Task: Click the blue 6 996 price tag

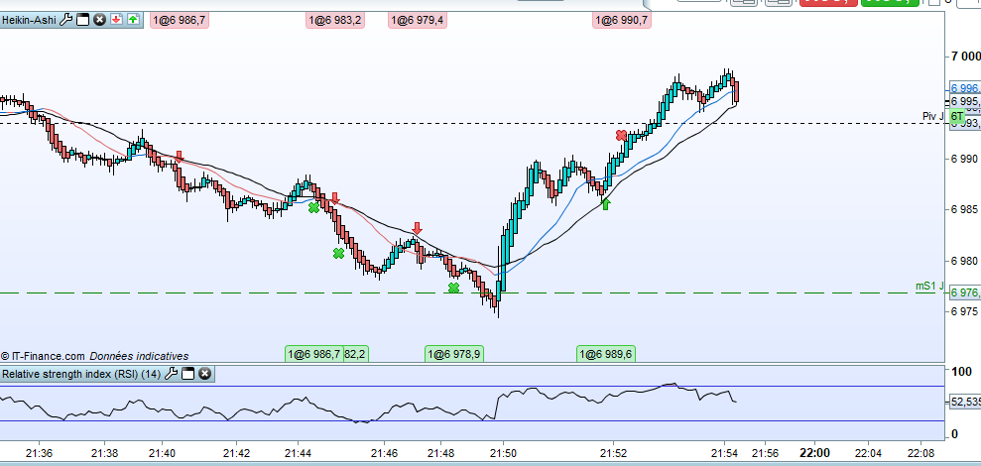Action: click(x=965, y=88)
